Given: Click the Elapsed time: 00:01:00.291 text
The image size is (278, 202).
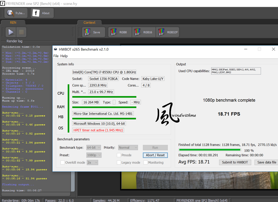Looking at the screenshot, I should click(198, 155).
